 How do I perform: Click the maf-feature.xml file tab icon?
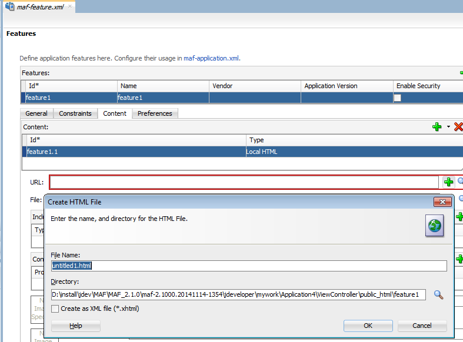tap(10, 6)
